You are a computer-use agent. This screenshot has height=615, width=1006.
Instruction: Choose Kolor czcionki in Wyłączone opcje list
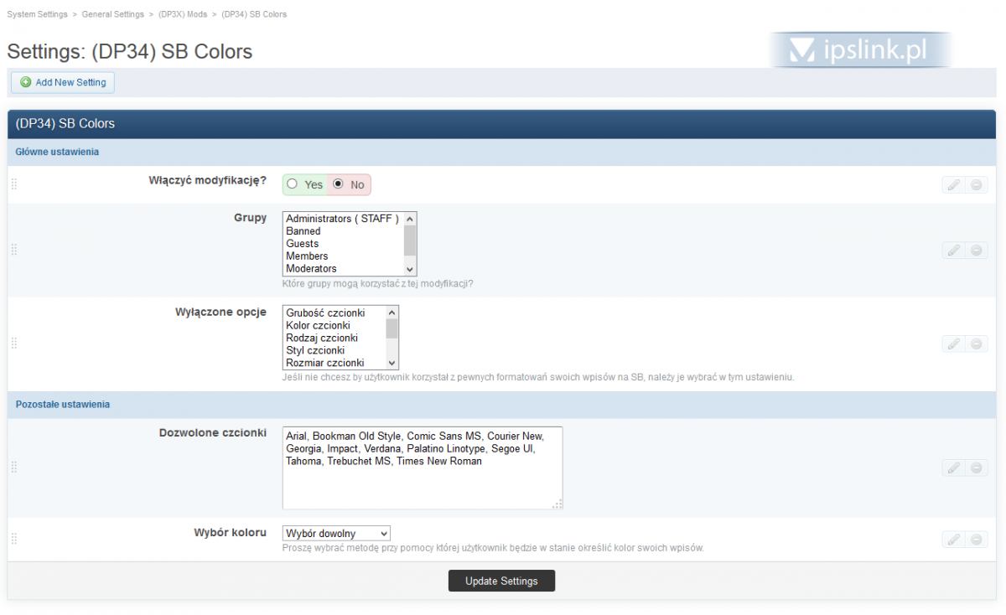click(x=318, y=325)
